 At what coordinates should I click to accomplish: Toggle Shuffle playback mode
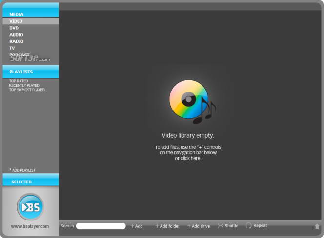point(228,226)
